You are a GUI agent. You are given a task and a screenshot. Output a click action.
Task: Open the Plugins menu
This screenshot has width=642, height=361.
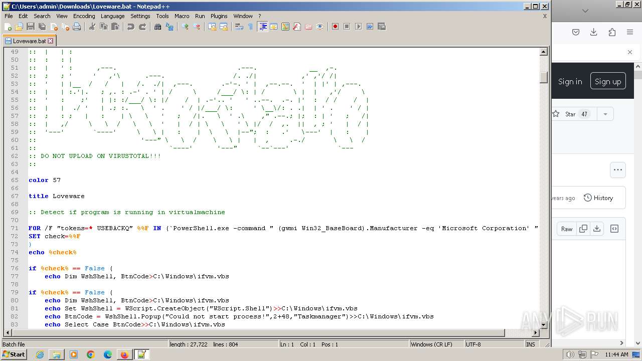tap(219, 16)
